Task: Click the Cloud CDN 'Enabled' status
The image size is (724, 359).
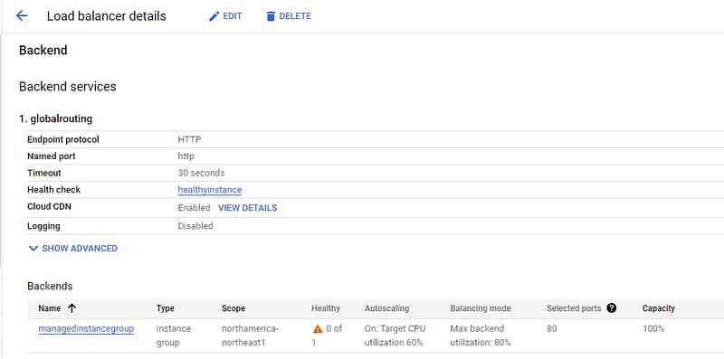Action: click(194, 208)
